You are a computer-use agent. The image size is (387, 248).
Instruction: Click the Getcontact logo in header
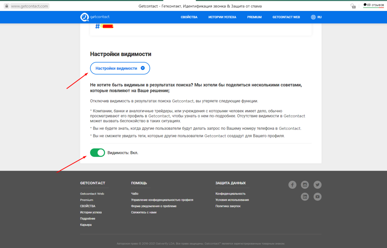95,17
